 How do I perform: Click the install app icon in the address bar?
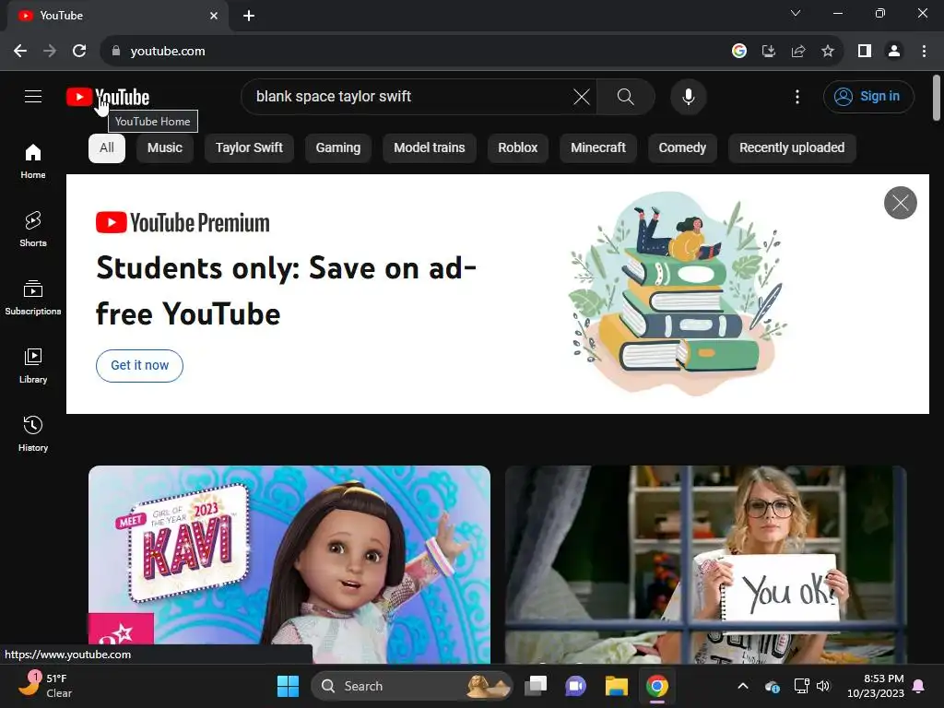(769, 52)
